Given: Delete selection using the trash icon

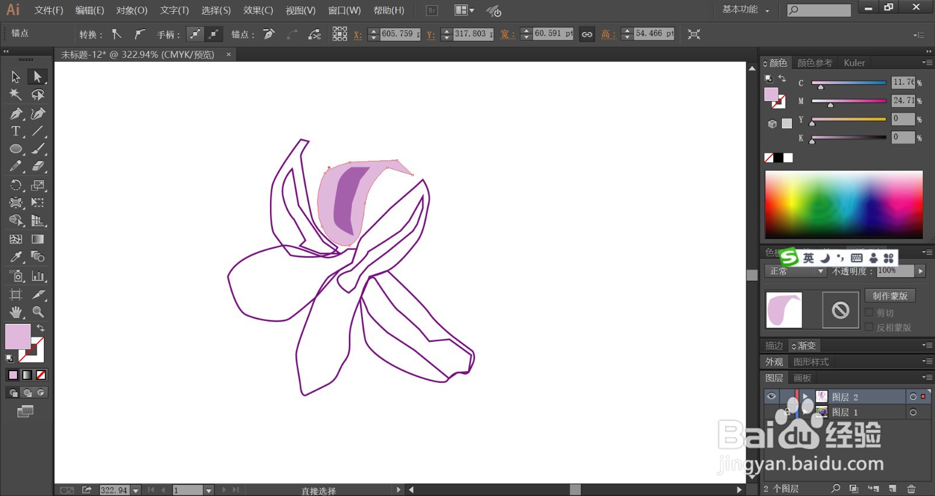Looking at the screenshot, I should click(x=911, y=488).
